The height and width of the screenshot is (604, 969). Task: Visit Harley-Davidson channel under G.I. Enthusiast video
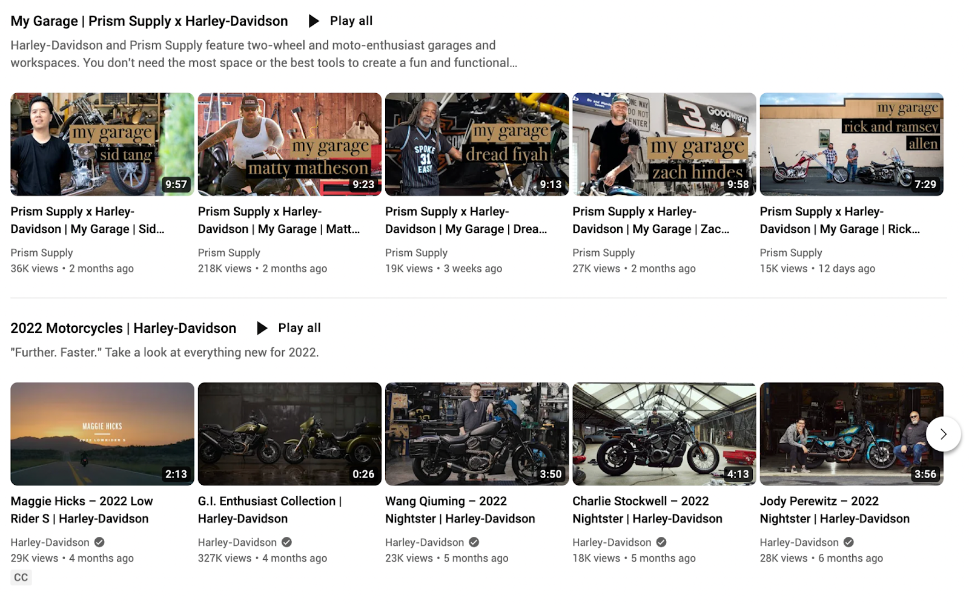coord(237,542)
